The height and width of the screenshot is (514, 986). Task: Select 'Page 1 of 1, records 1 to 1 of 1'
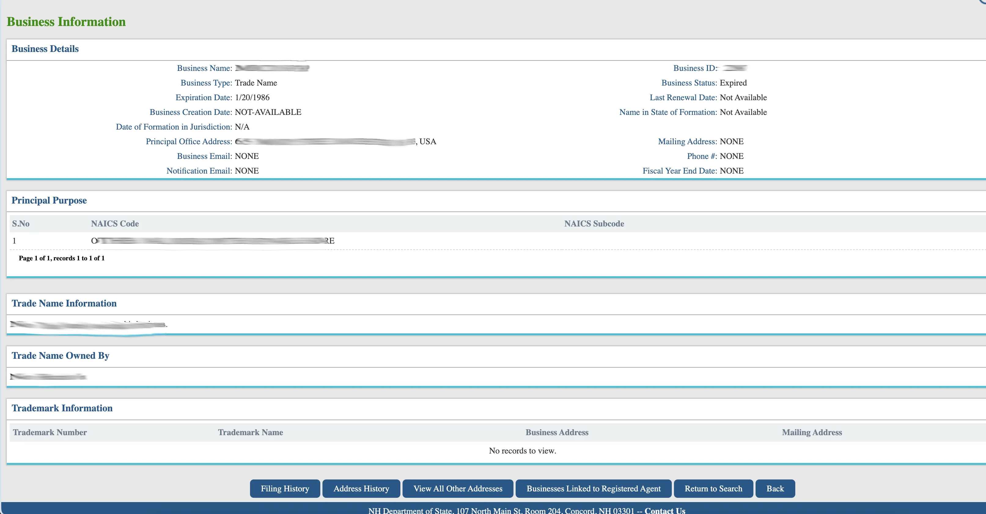[x=62, y=258]
